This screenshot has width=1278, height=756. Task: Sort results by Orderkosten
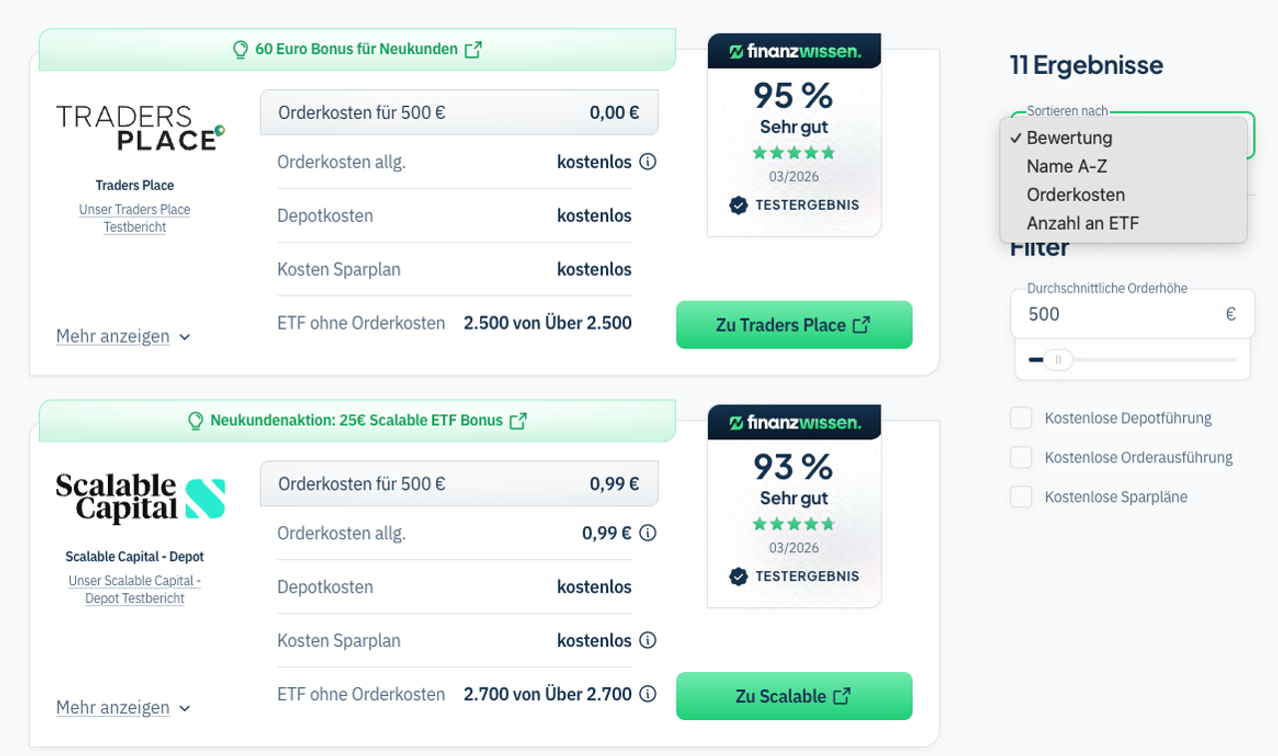tap(1075, 195)
